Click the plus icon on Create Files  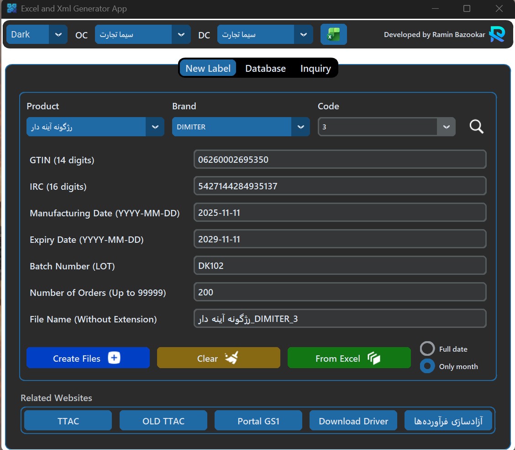[x=114, y=358]
